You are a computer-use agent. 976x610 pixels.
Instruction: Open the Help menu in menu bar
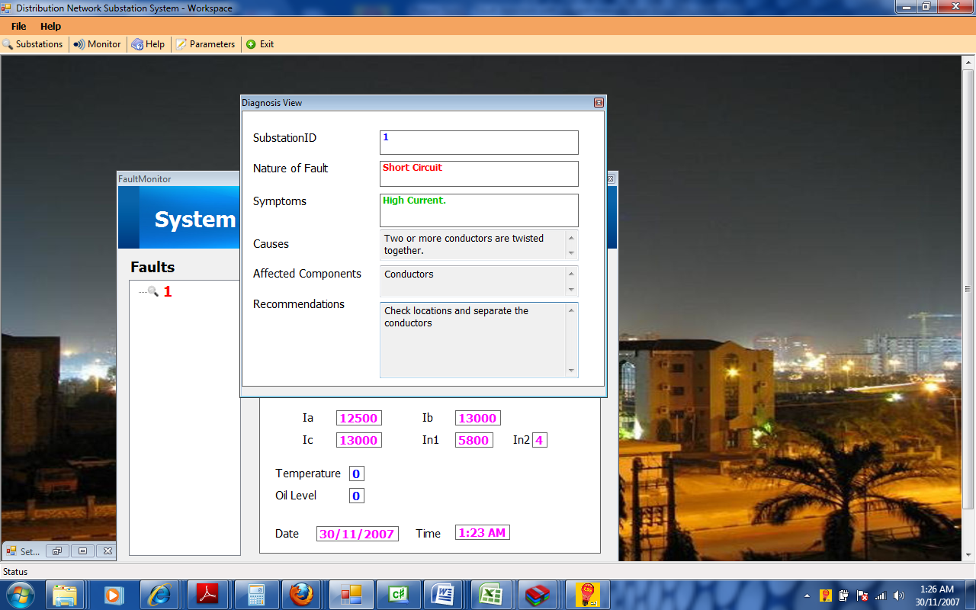(x=50, y=27)
